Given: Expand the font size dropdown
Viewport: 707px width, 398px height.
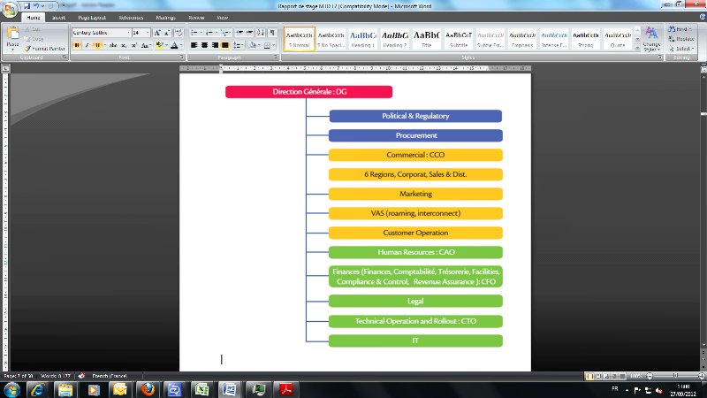Looking at the screenshot, I should click(148, 32).
